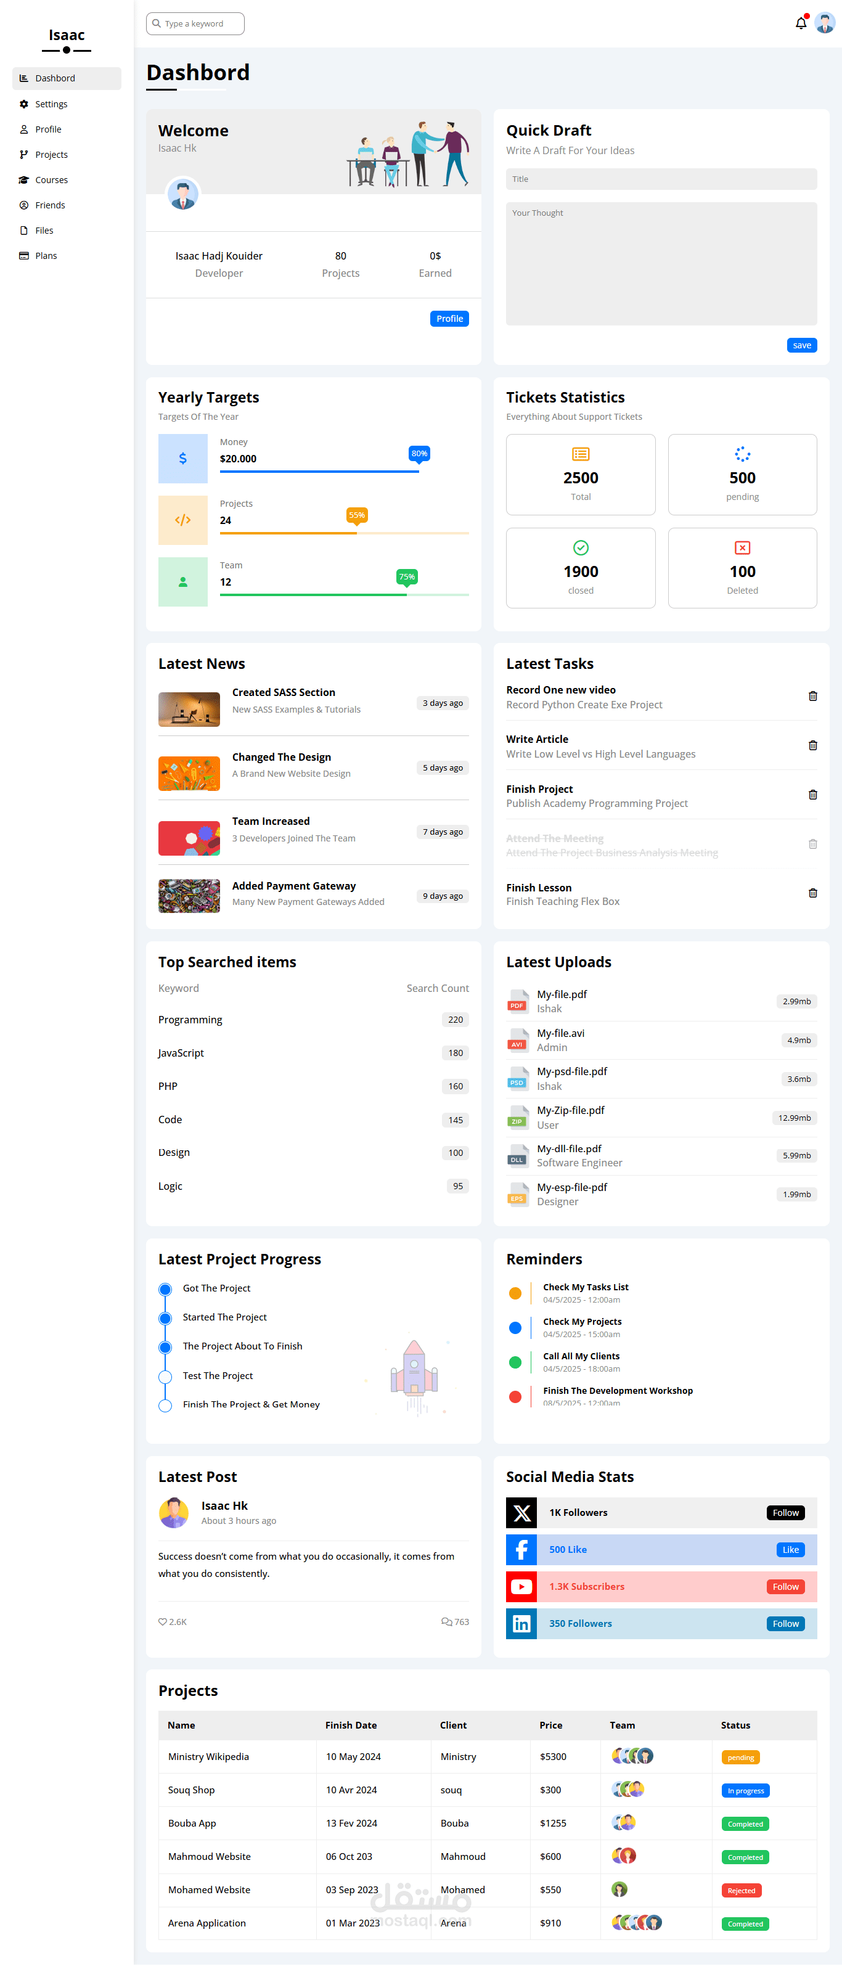
Task: Open the Added Payment Gateway thumbnail
Action: click(189, 896)
